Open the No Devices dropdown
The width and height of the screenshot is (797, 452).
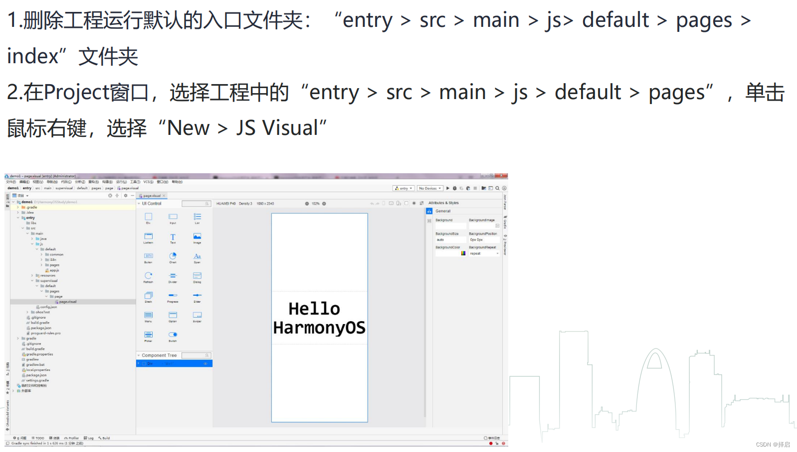click(430, 188)
